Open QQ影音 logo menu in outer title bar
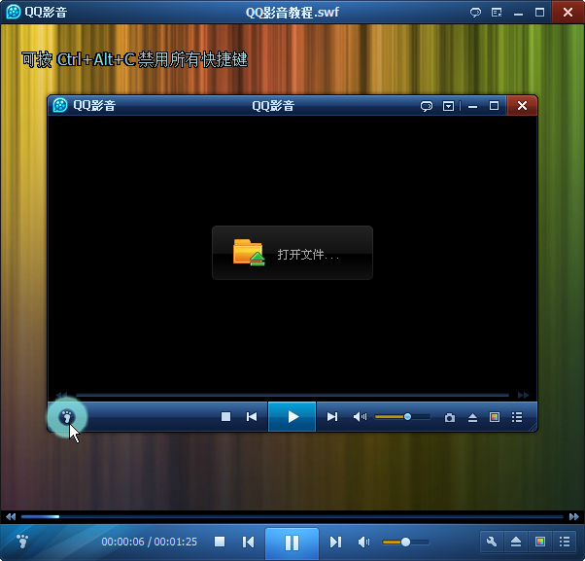The width and height of the screenshot is (585, 561). pos(36,12)
